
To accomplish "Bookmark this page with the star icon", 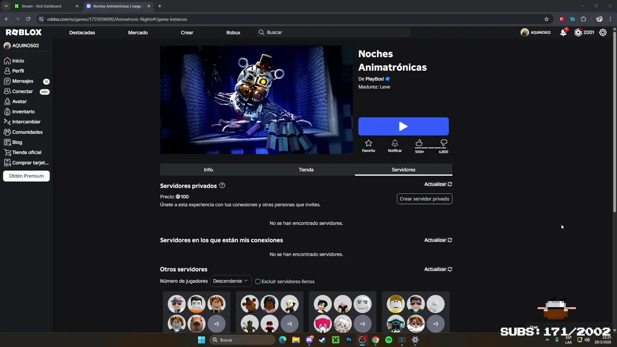I will [546, 19].
